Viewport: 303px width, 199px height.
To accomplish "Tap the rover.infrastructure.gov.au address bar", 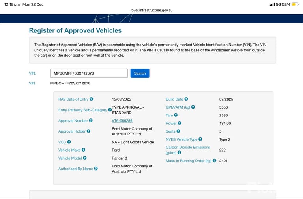I will 151,10.
